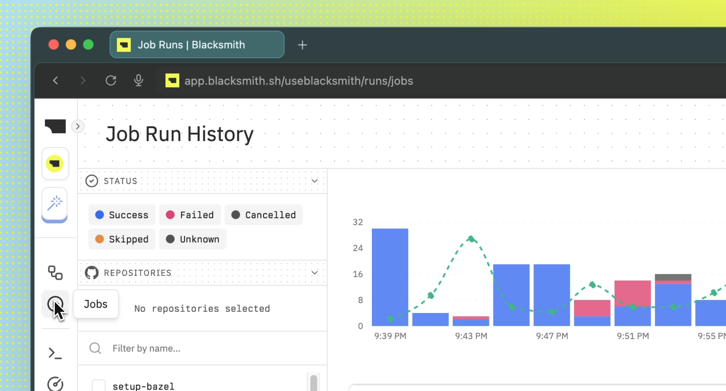Click the search magnifier icon in the filter
Screen dimensions: 726x391
(95, 348)
